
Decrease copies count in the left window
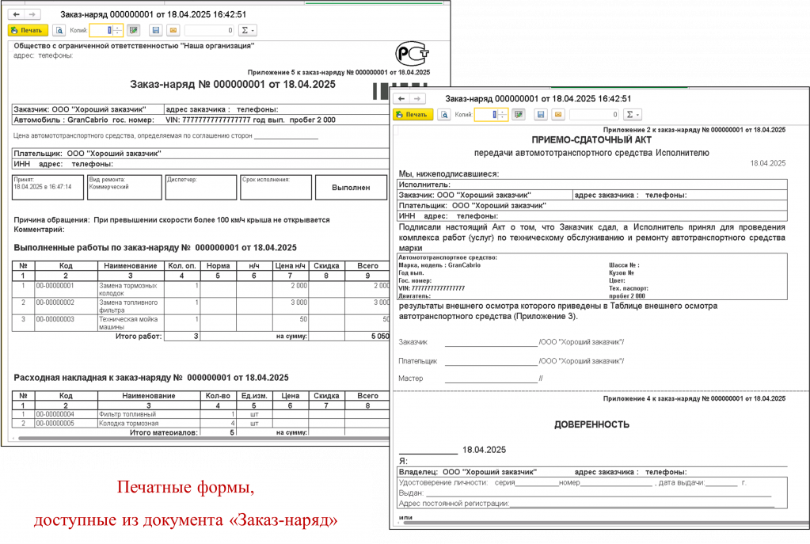point(118,33)
